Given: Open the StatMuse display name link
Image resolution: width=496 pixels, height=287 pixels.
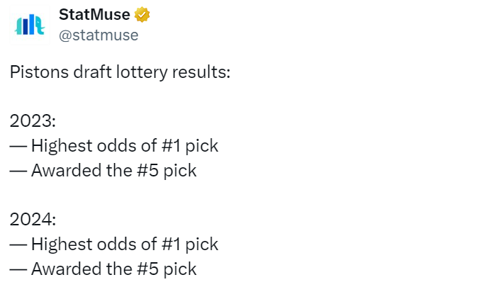Looking at the screenshot, I should click(x=94, y=15).
